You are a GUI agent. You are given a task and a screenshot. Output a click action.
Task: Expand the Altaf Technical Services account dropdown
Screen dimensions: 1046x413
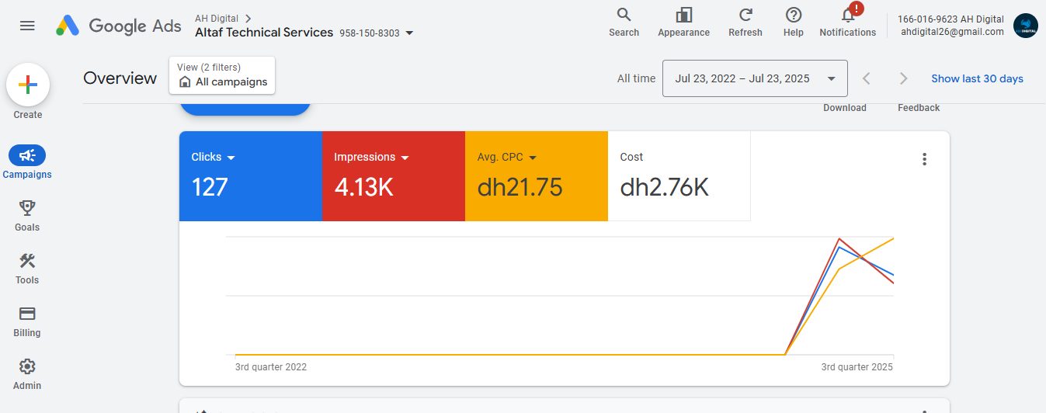tap(410, 33)
